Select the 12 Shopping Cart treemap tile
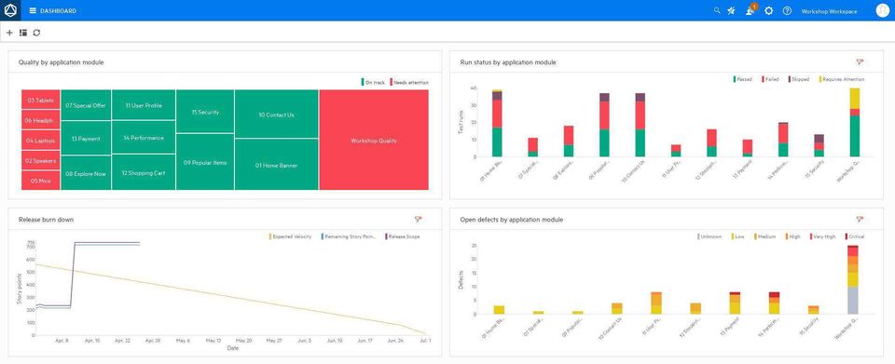 [x=144, y=172]
